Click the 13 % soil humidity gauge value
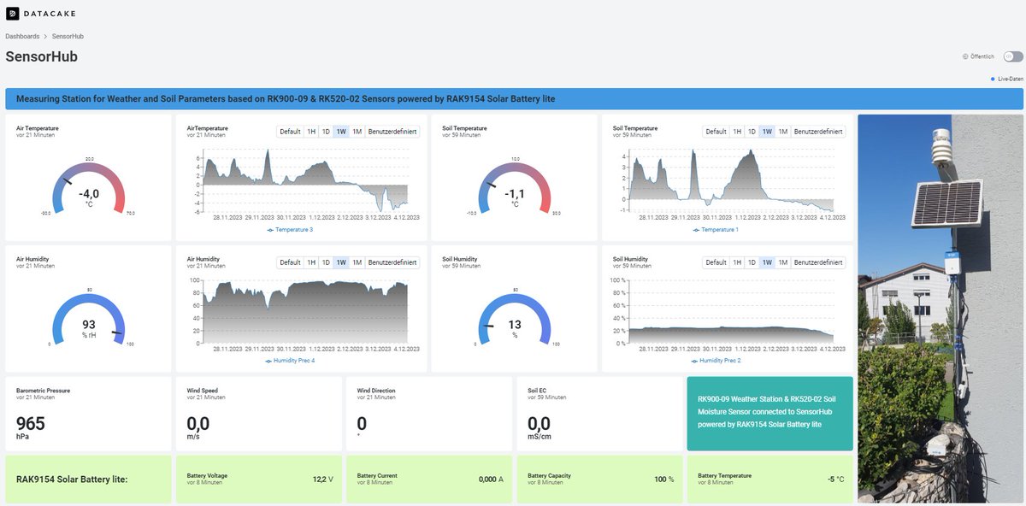This screenshot has width=1026, height=506. coord(515,328)
